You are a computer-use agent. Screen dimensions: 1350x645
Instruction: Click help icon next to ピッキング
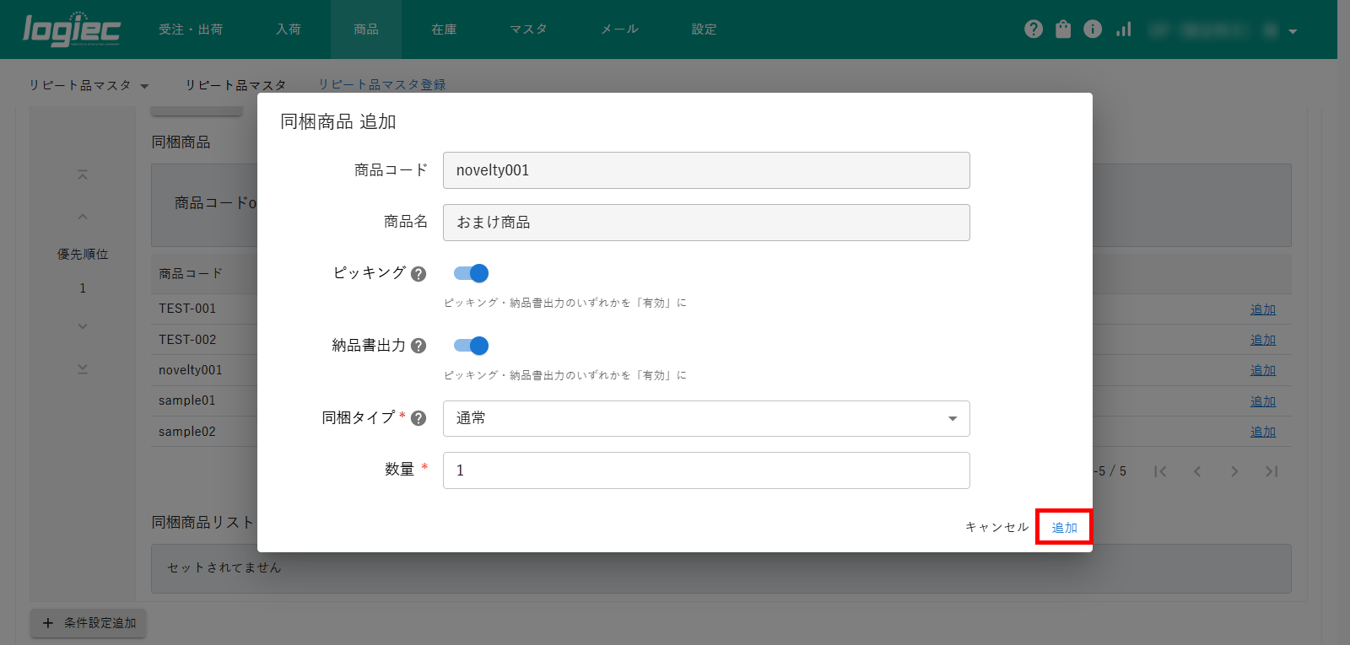tap(418, 274)
